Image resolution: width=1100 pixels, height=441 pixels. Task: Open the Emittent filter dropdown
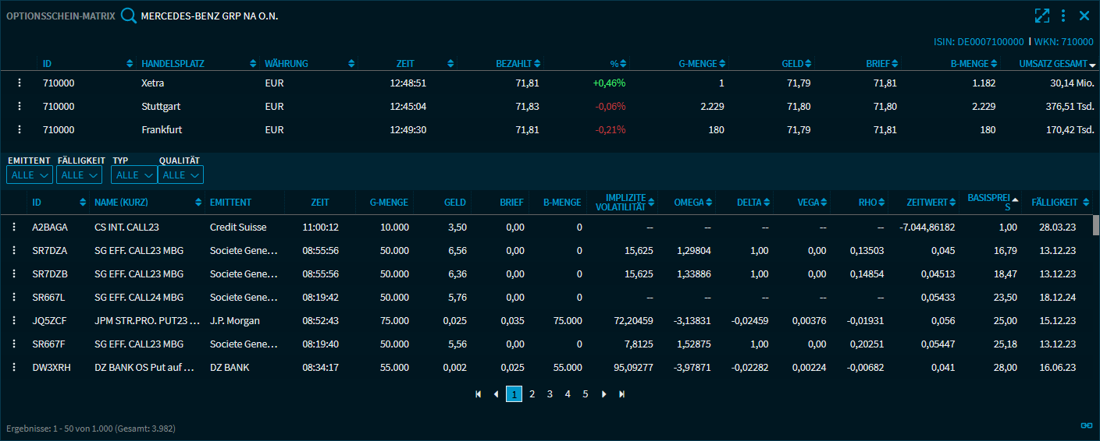tap(30, 175)
